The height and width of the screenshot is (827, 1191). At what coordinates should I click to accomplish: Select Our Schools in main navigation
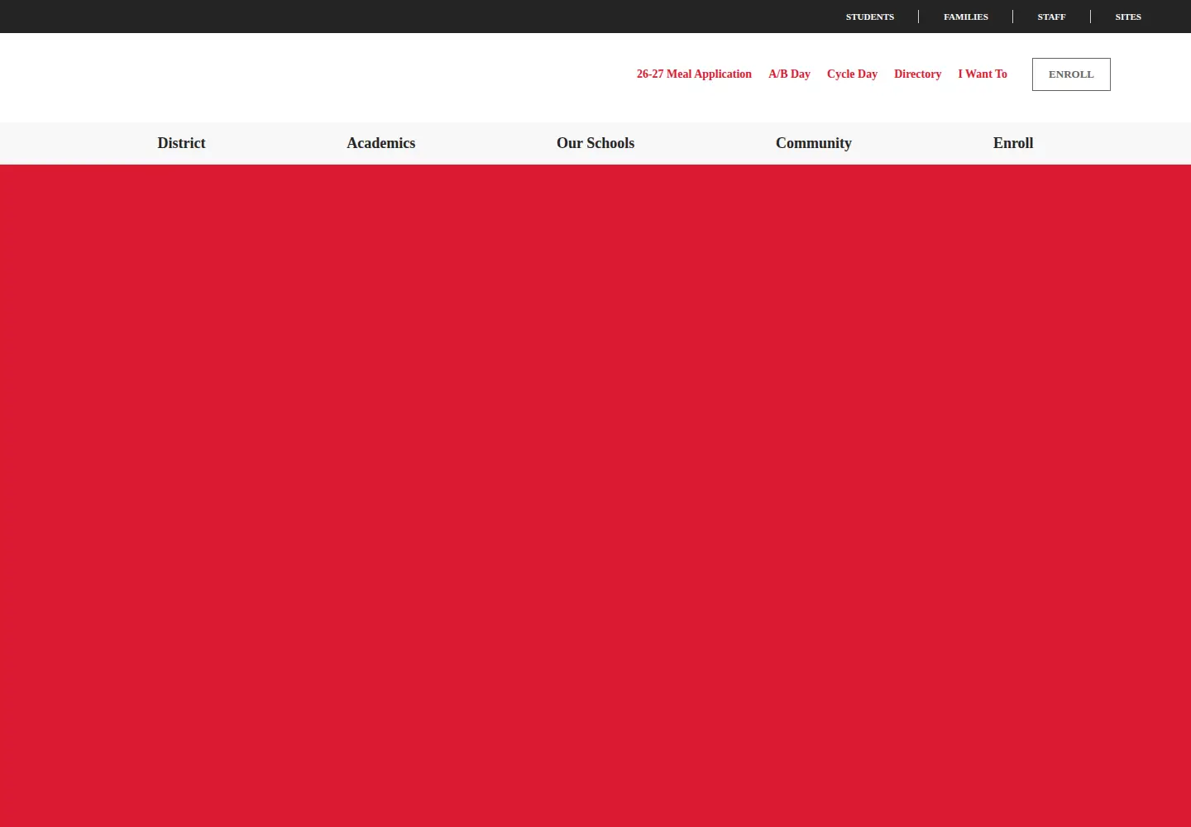coord(595,143)
